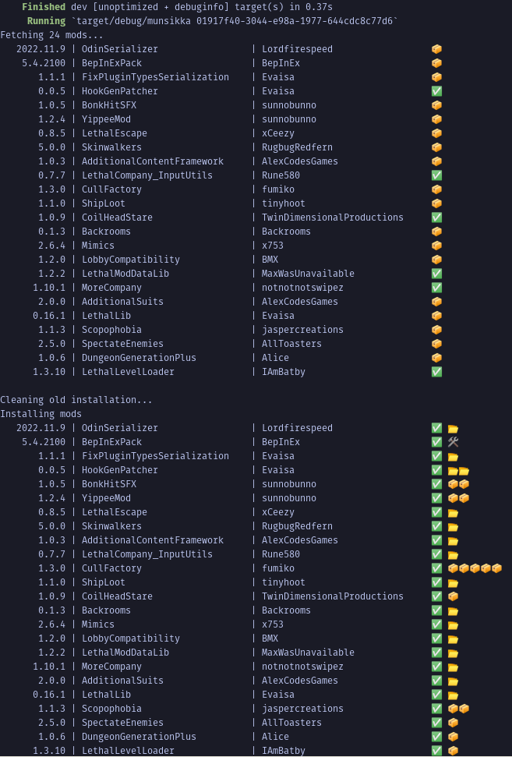Click folder icon beside Skinwalkers in installing list
Image resolution: width=512 pixels, height=757 pixels.
pyautogui.click(x=453, y=526)
